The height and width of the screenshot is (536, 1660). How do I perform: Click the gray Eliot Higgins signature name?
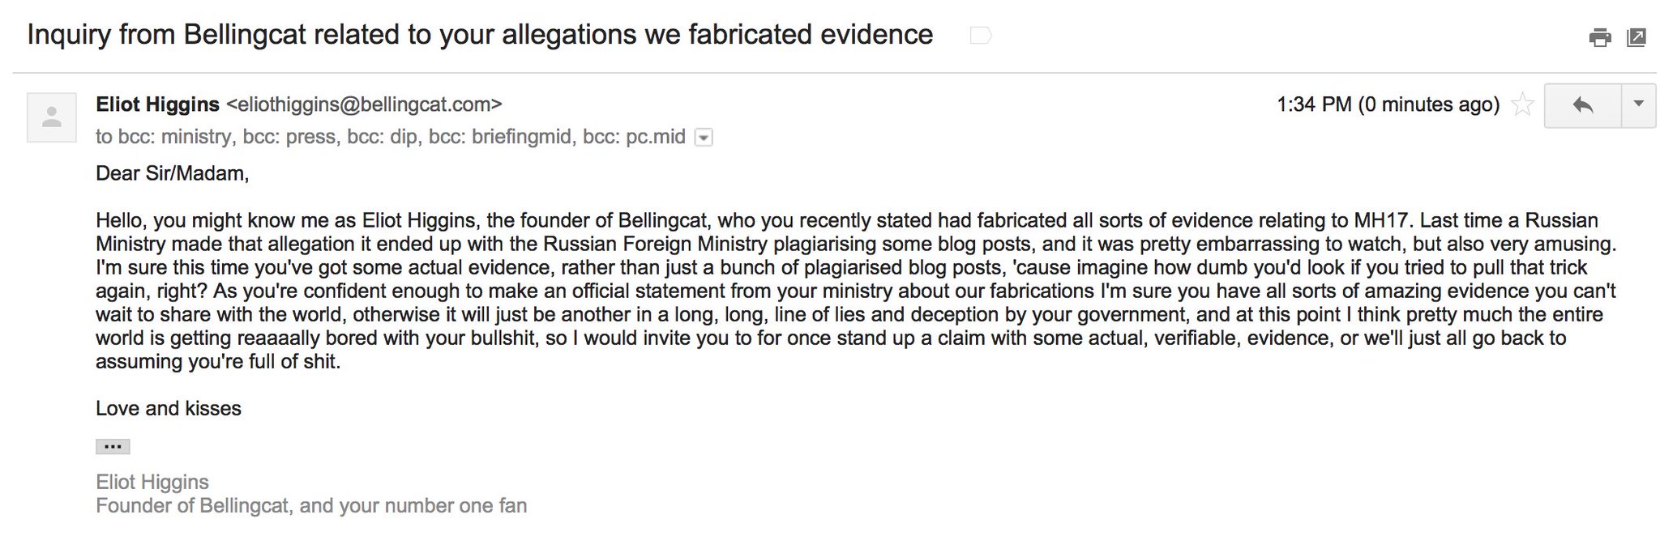tap(152, 482)
